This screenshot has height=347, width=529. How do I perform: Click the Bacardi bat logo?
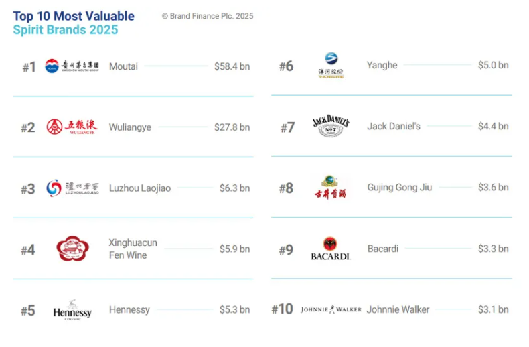(330, 249)
